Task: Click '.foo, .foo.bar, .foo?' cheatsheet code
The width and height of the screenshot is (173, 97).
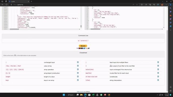Action: [13, 66]
